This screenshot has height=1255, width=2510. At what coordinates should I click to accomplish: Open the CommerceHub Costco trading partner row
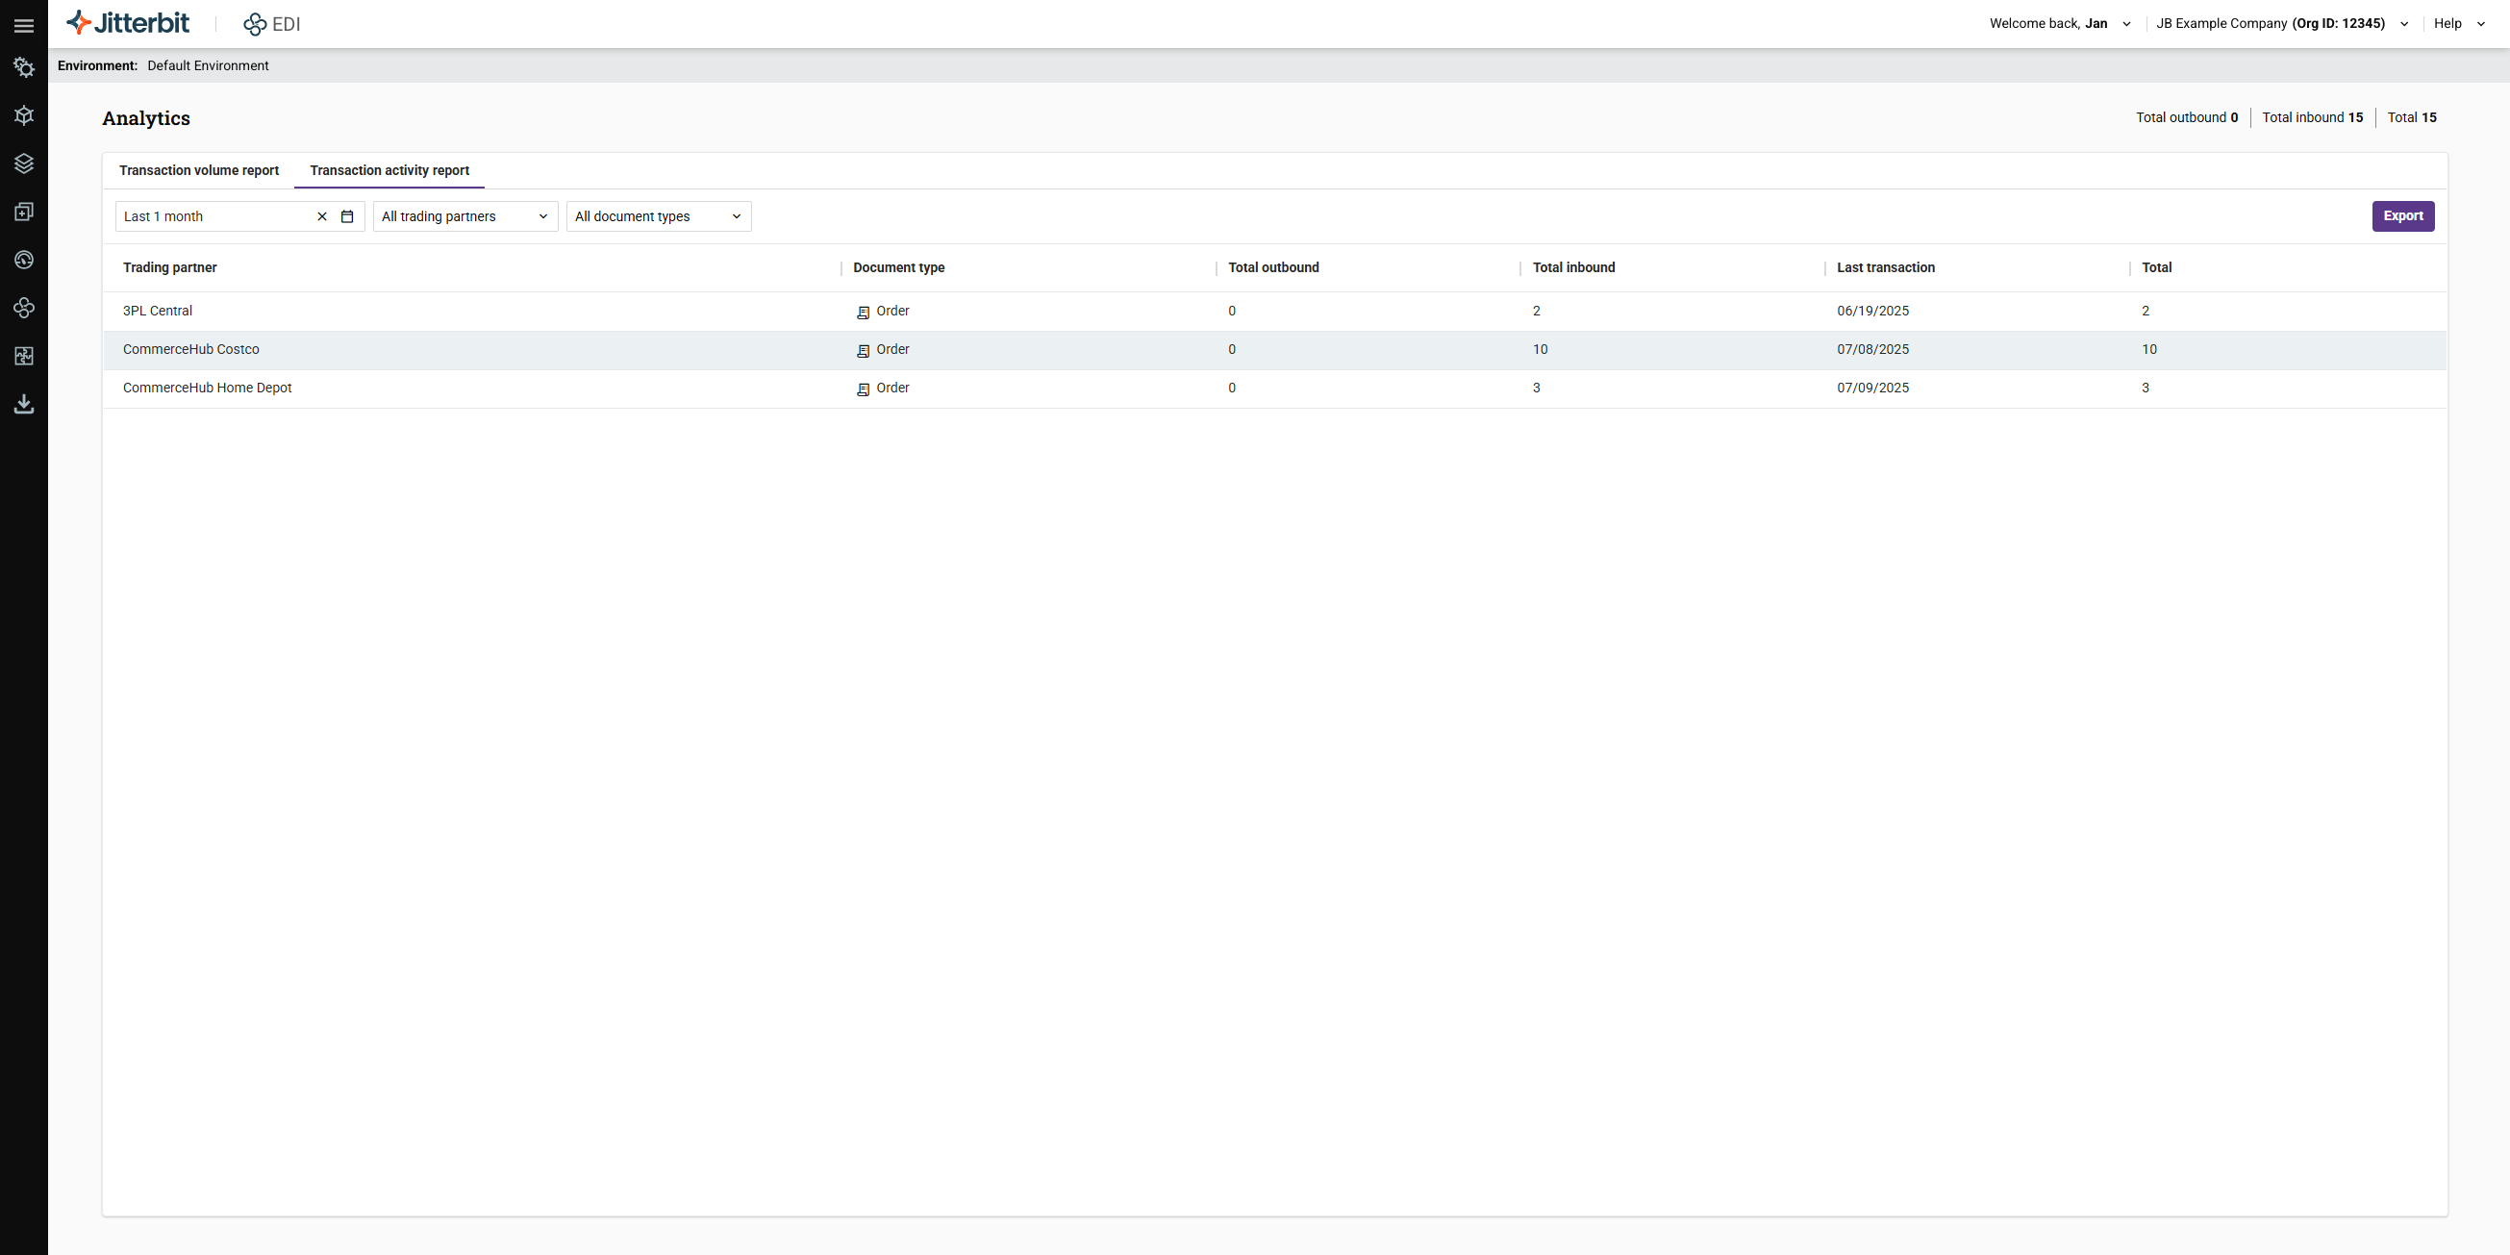click(191, 349)
